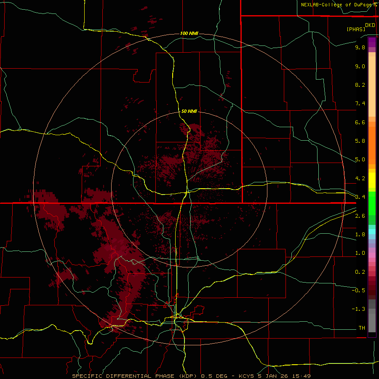Image resolution: width=379 pixels, height=379 pixels.
Task: Click the 4.2 value on color scale
Action: (360, 179)
